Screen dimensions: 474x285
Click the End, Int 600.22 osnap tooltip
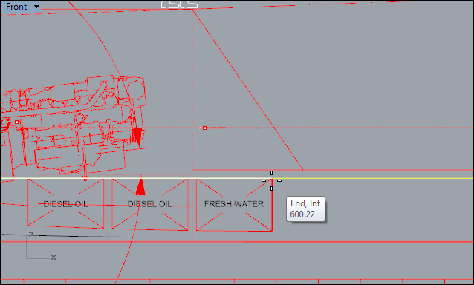[305, 209]
